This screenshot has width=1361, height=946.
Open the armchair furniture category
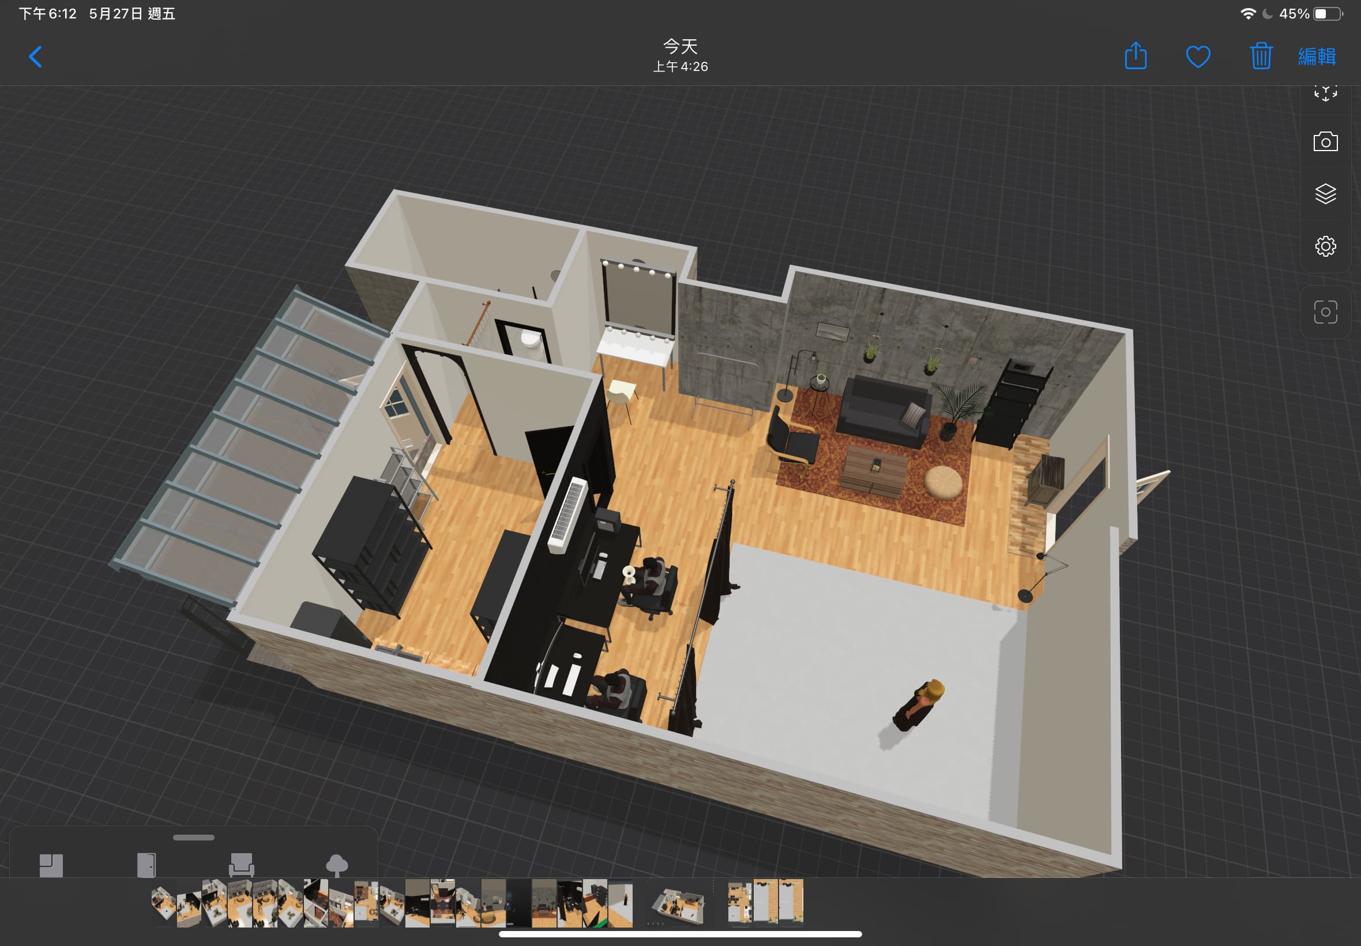pos(241,865)
